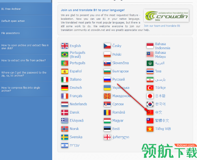Click the Norway flag icon
197x160 pixels.
(x=65, y=129)
